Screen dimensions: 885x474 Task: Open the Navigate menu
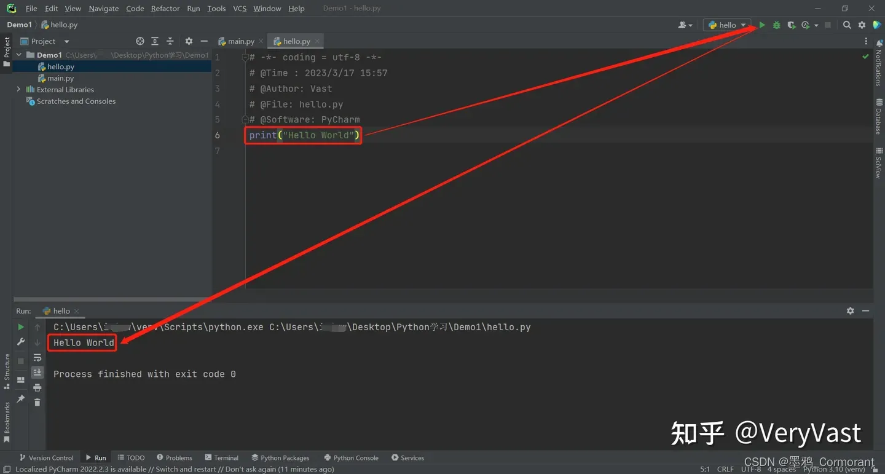[x=104, y=9]
